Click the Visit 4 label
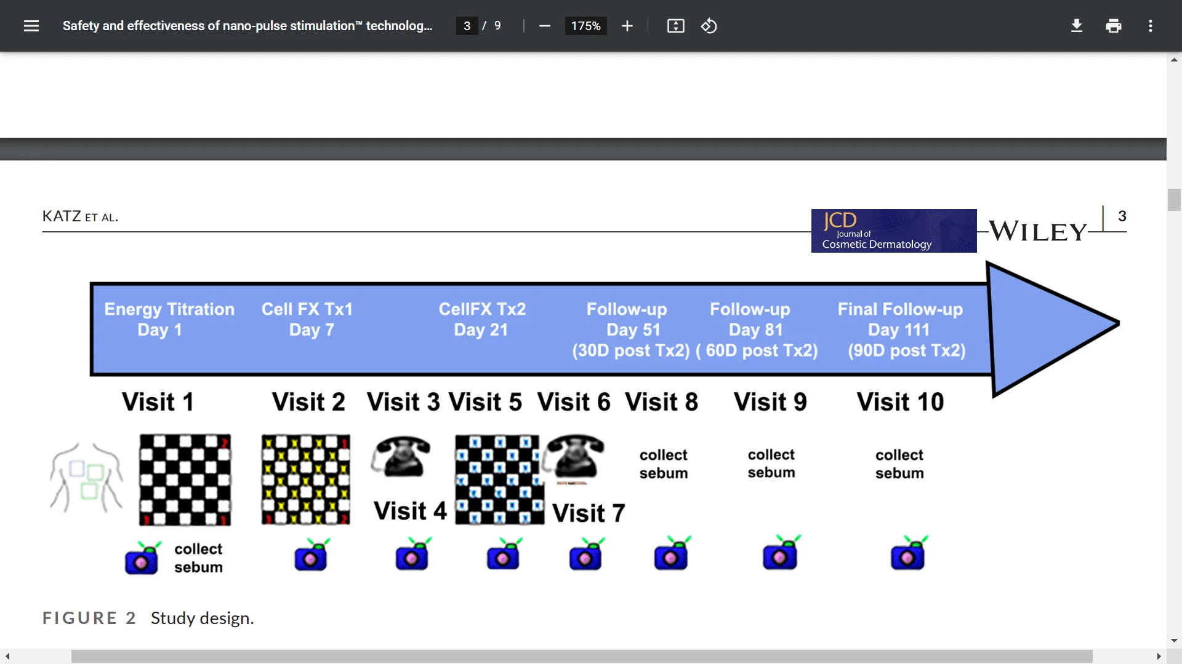This screenshot has width=1182, height=664. (x=410, y=511)
